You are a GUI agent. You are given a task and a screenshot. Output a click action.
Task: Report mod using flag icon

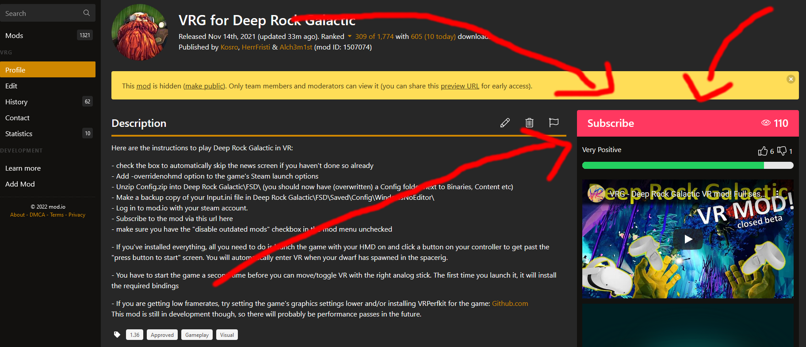coord(554,122)
